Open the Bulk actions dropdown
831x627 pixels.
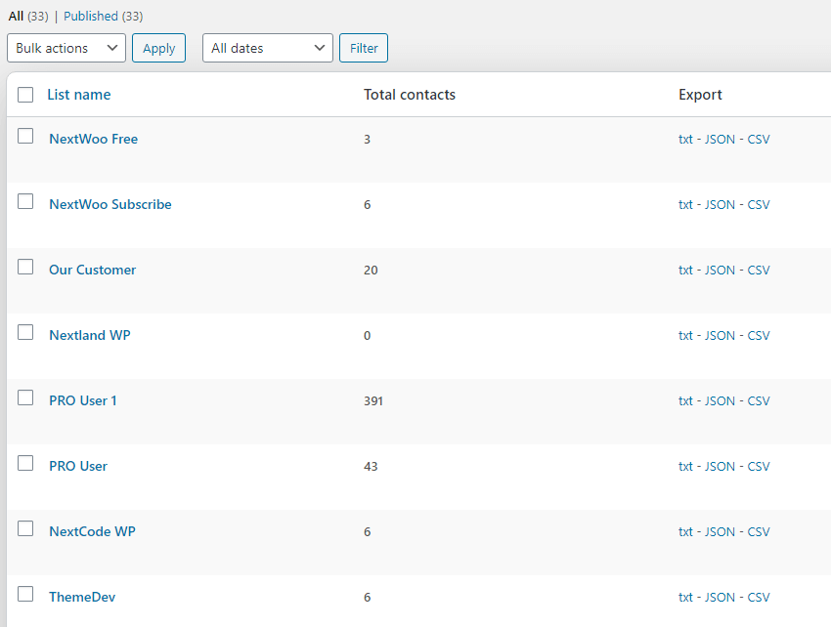(x=66, y=48)
